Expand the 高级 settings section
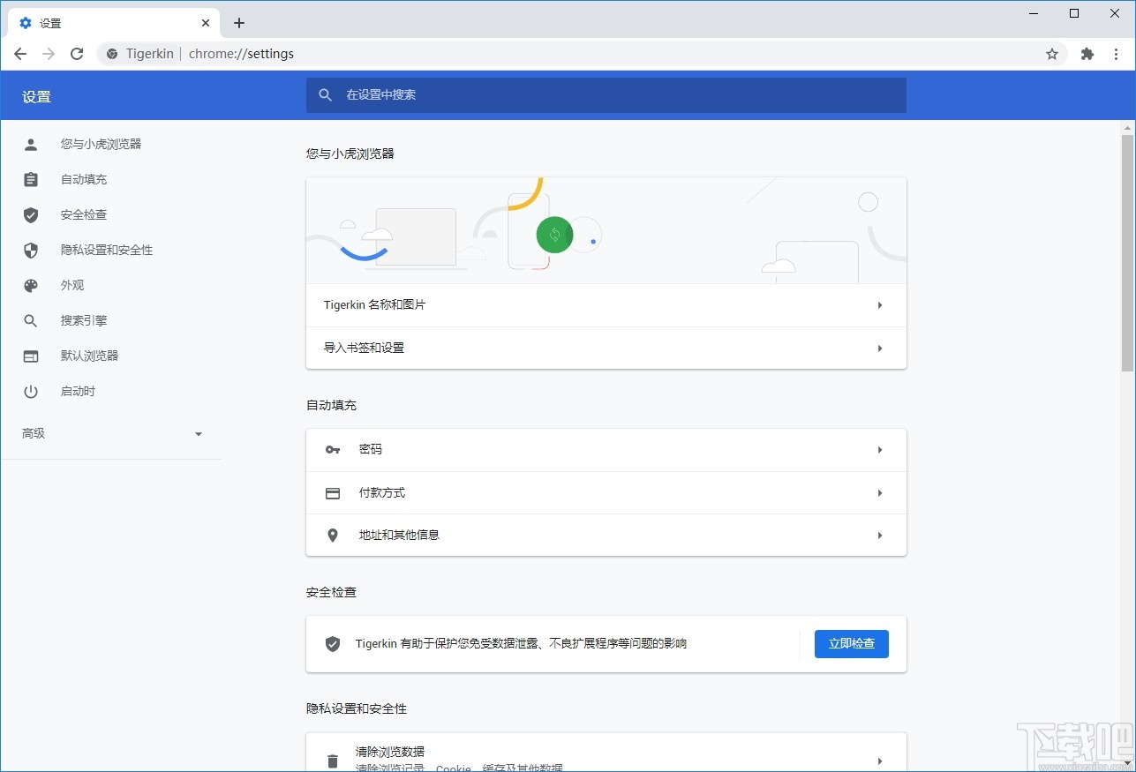Image resolution: width=1136 pixels, height=772 pixels. (x=115, y=433)
